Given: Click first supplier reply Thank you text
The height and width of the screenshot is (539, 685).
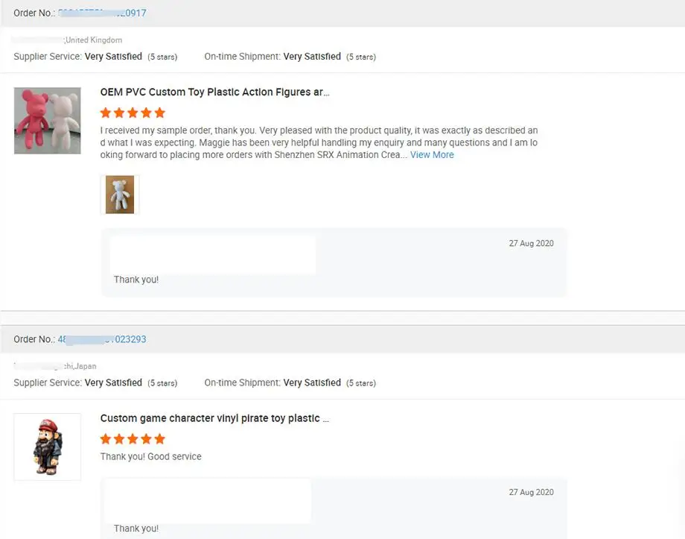Looking at the screenshot, I should point(136,280).
